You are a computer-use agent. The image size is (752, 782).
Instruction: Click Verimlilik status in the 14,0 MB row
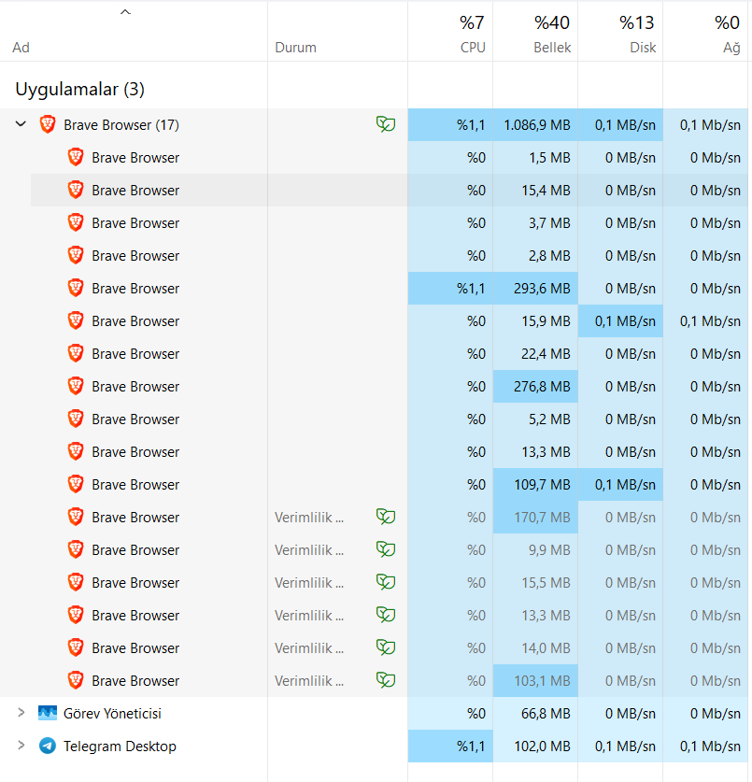click(x=309, y=648)
